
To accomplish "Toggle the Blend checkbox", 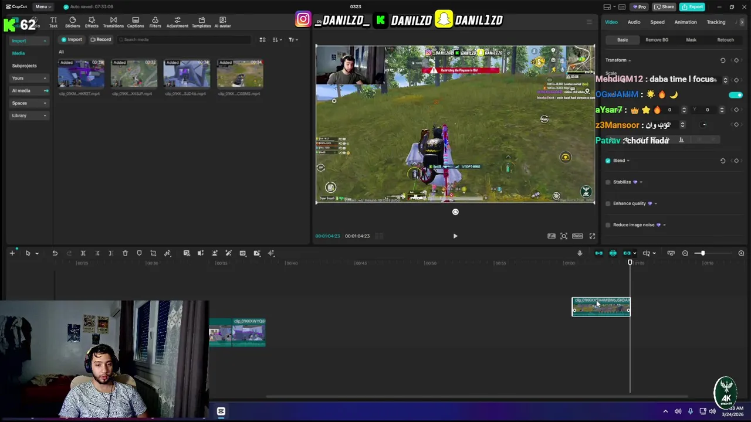I will tap(608, 161).
